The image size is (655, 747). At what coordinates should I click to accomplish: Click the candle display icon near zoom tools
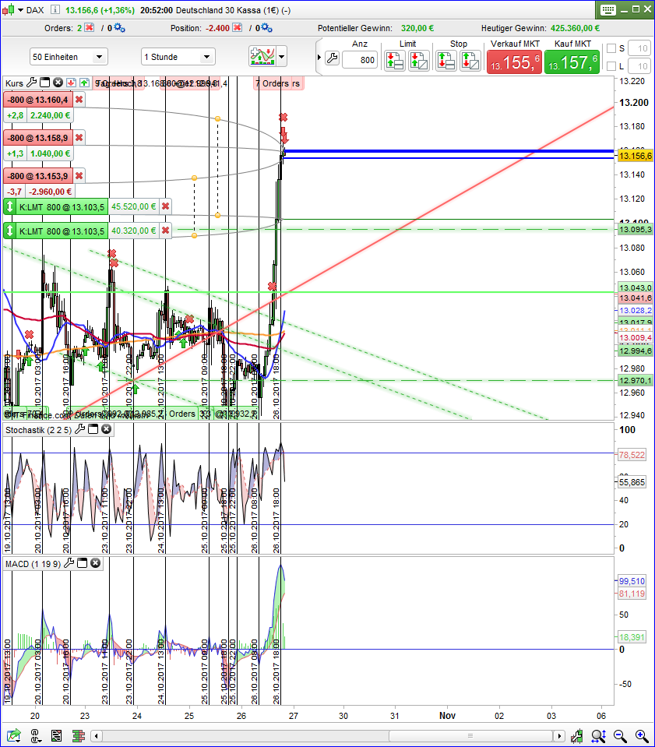tap(577, 735)
